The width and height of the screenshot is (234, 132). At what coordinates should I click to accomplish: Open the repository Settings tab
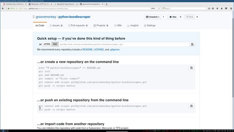(x=150, y=26)
